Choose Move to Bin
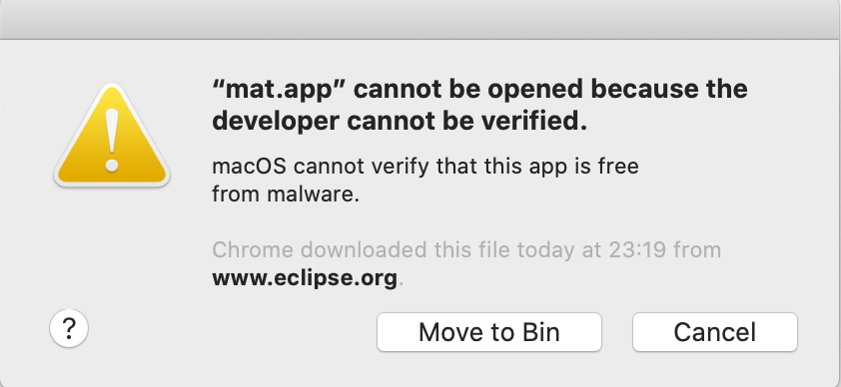 489,332
